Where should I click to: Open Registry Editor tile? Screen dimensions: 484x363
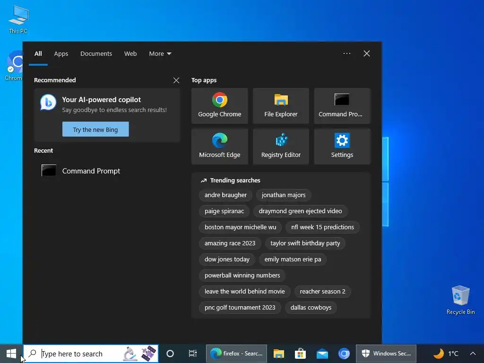pyautogui.click(x=281, y=147)
